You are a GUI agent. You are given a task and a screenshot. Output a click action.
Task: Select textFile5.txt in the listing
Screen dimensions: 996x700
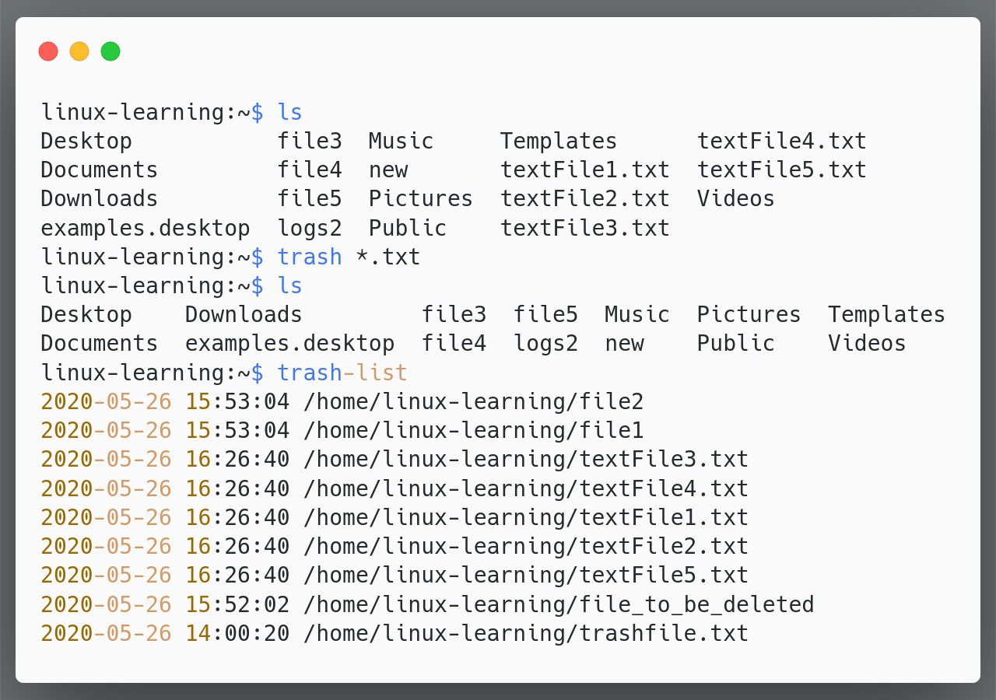[782, 170]
